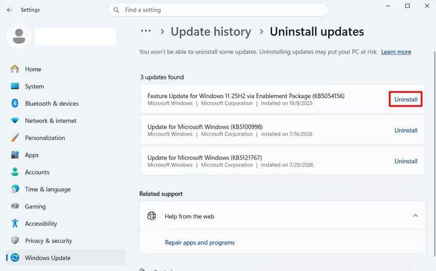
Task: Click the Time & language globe icon
Action: (15, 189)
